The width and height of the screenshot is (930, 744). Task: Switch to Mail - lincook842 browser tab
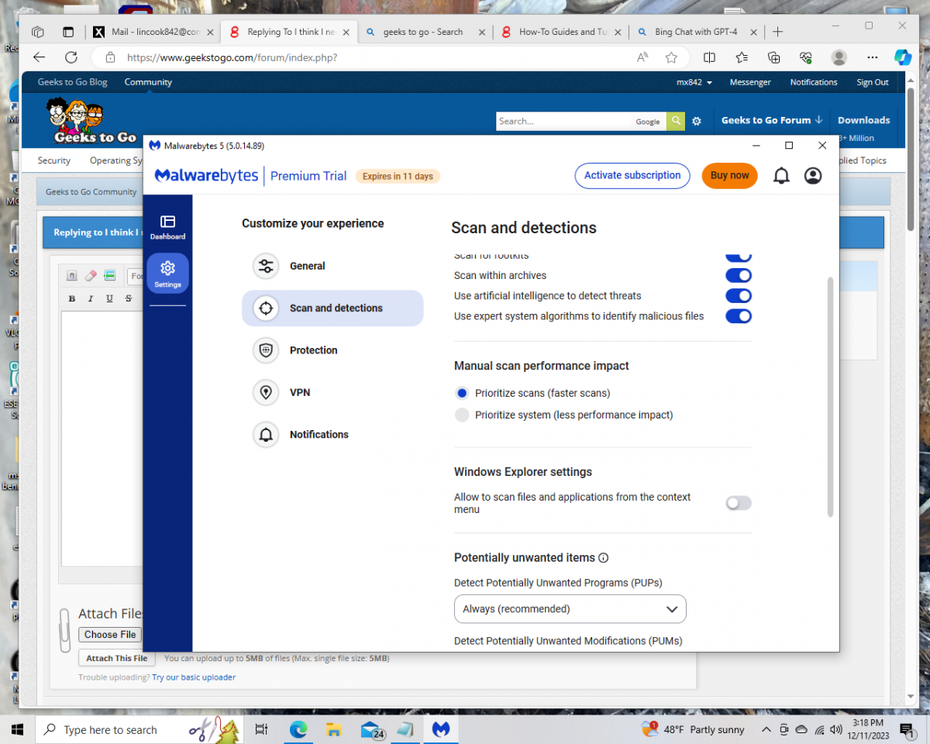tap(152, 32)
